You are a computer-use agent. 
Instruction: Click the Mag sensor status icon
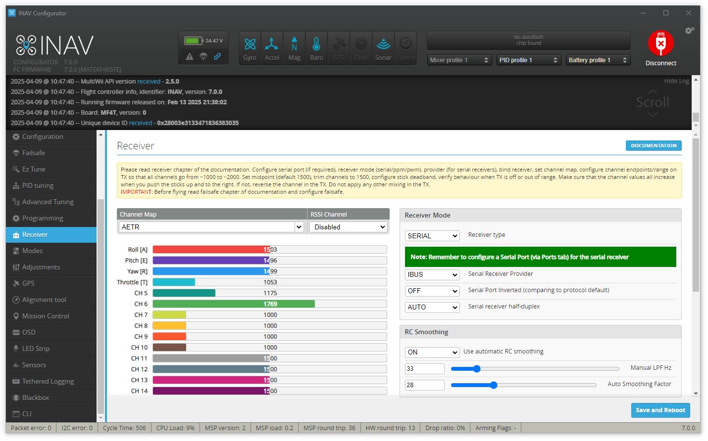[294, 47]
